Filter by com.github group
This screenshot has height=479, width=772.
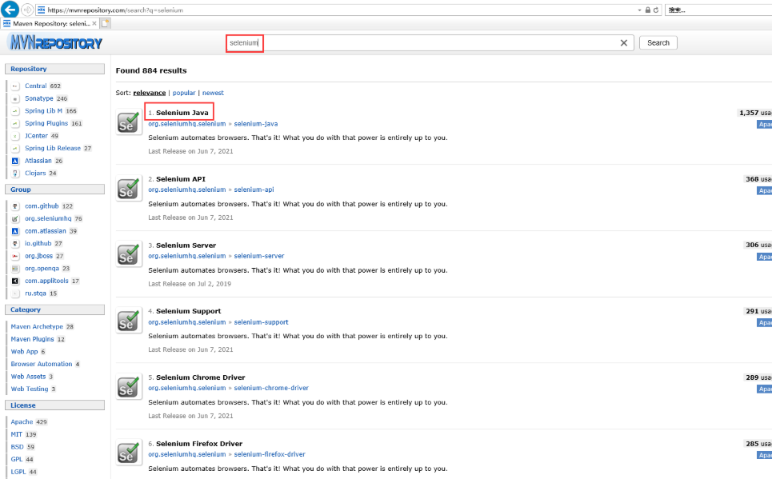click(42, 206)
